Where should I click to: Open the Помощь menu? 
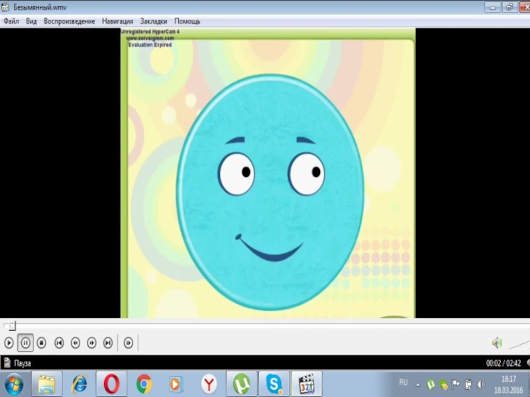click(x=187, y=21)
